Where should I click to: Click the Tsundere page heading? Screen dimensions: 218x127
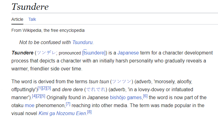pyautogui.click(x=30, y=7)
